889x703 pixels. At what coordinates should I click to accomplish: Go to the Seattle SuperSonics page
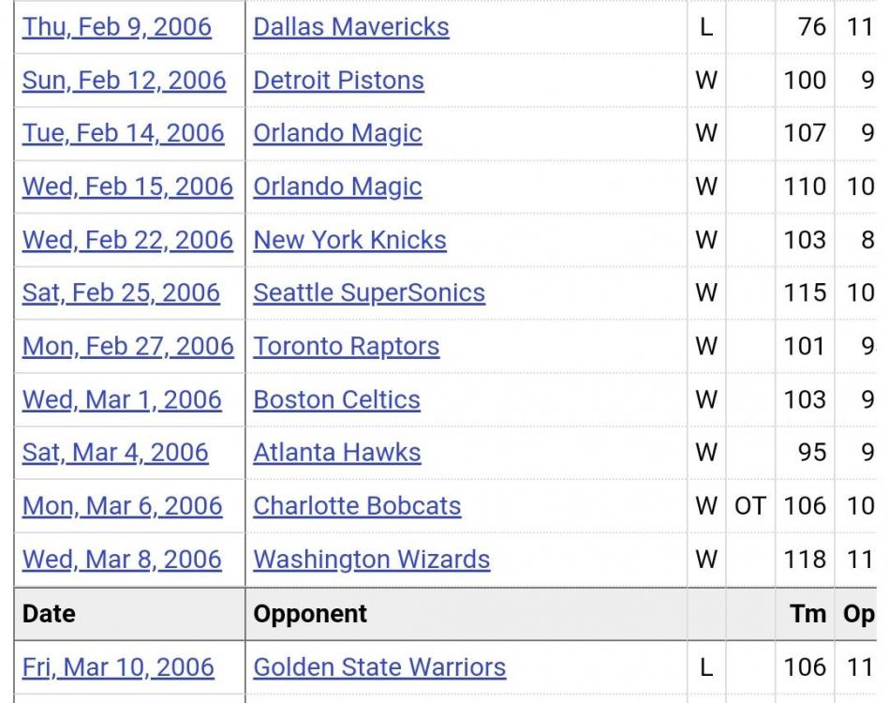369,292
